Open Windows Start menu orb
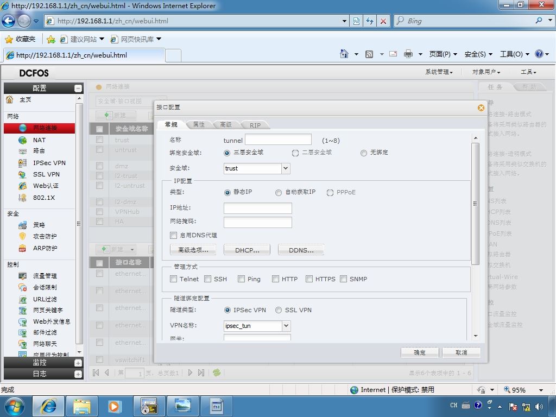Screen dimensions: 556x417 [x=14, y=406]
